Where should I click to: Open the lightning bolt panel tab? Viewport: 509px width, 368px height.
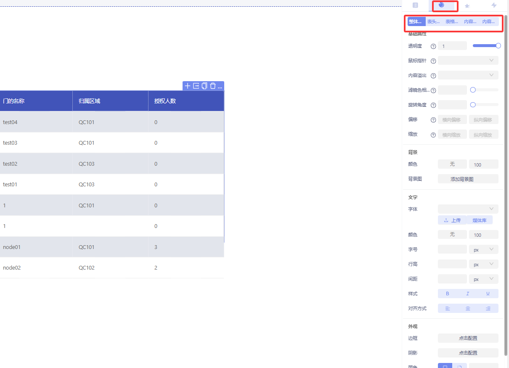tap(494, 5)
